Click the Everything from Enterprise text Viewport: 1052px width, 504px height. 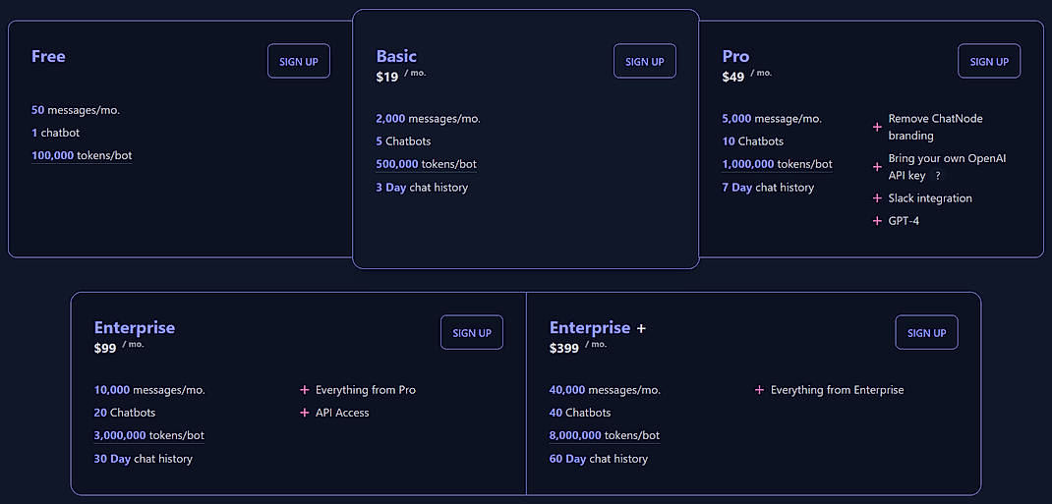pos(838,390)
